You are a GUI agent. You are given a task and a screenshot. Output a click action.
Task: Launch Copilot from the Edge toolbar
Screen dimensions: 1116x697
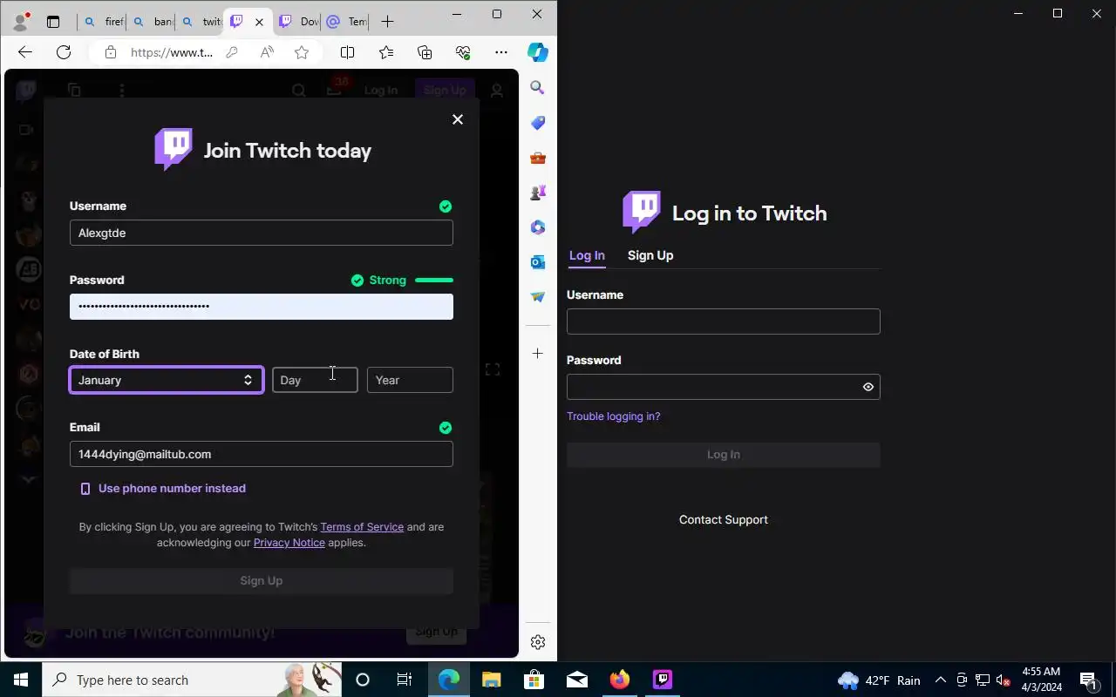click(538, 52)
